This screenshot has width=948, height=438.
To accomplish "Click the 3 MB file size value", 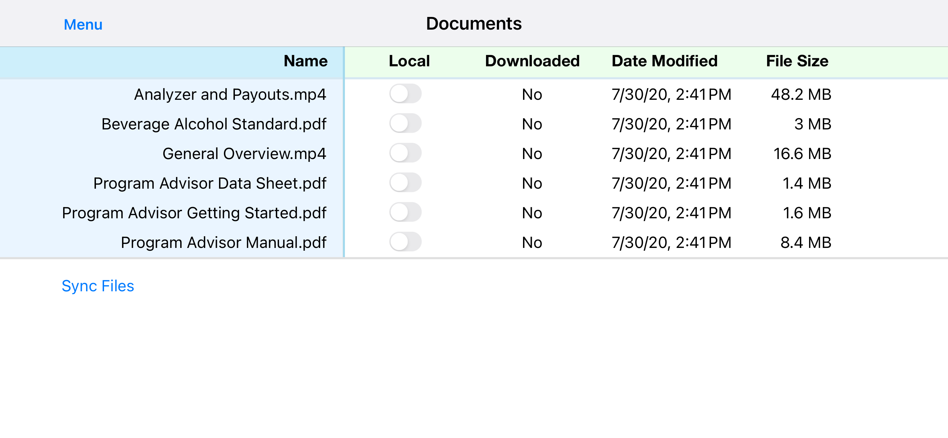I will 813,124.
